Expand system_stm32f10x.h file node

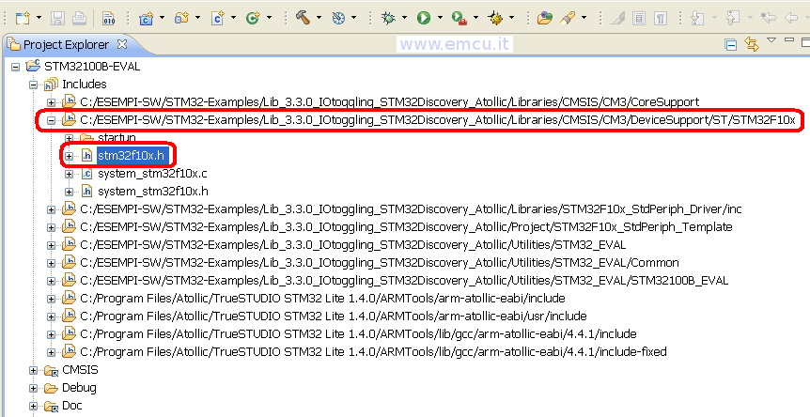pos(70,192)
